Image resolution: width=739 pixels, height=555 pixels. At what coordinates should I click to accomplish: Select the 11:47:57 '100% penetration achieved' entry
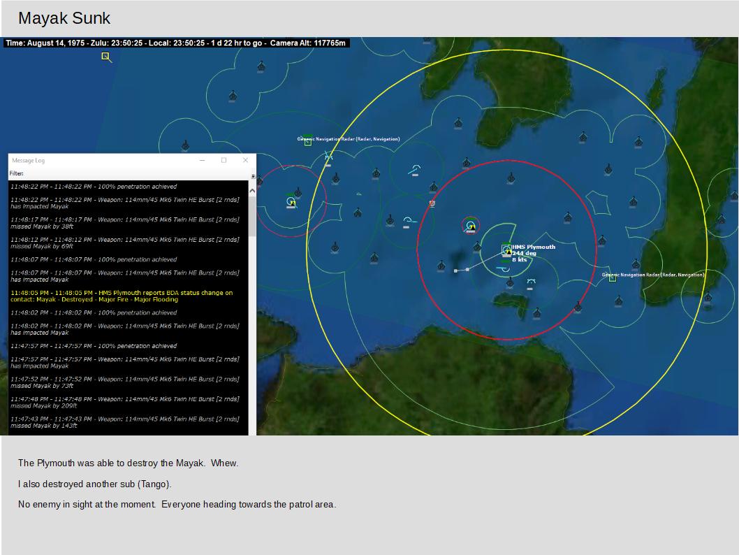pos(94,346)
